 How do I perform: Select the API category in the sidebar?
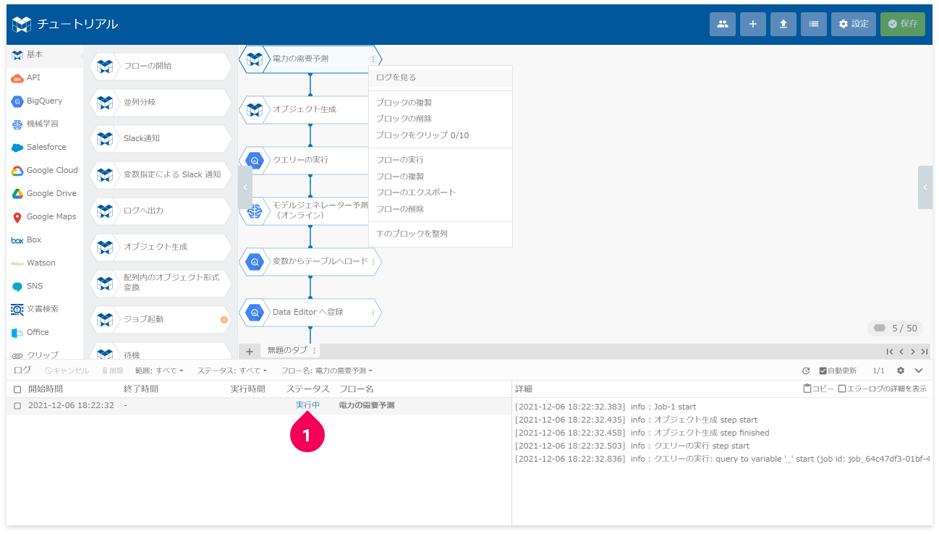[x=45, y=77]
